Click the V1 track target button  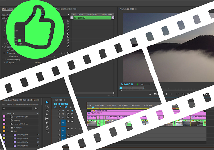click(63, 123)
